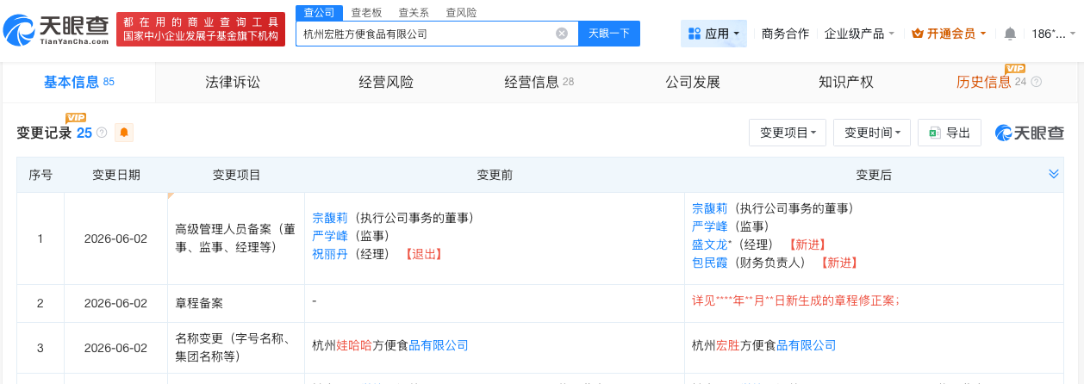Open notifications bell in top bar
The height and width of the screenshot is (384, 1084).
1010,34
